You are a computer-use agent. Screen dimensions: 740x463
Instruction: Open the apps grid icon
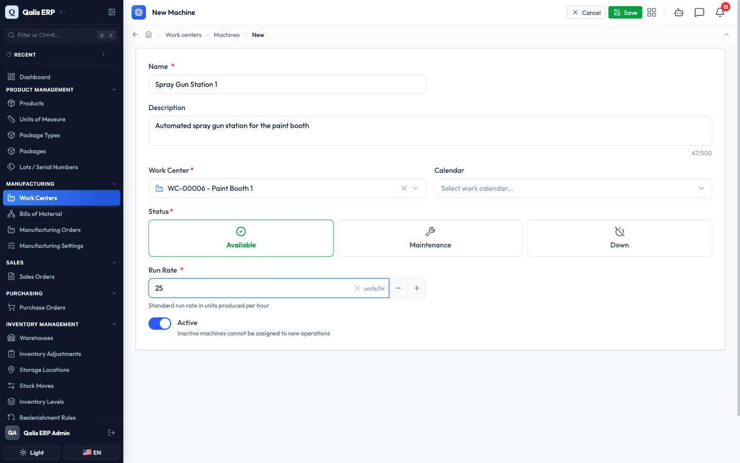652,12
